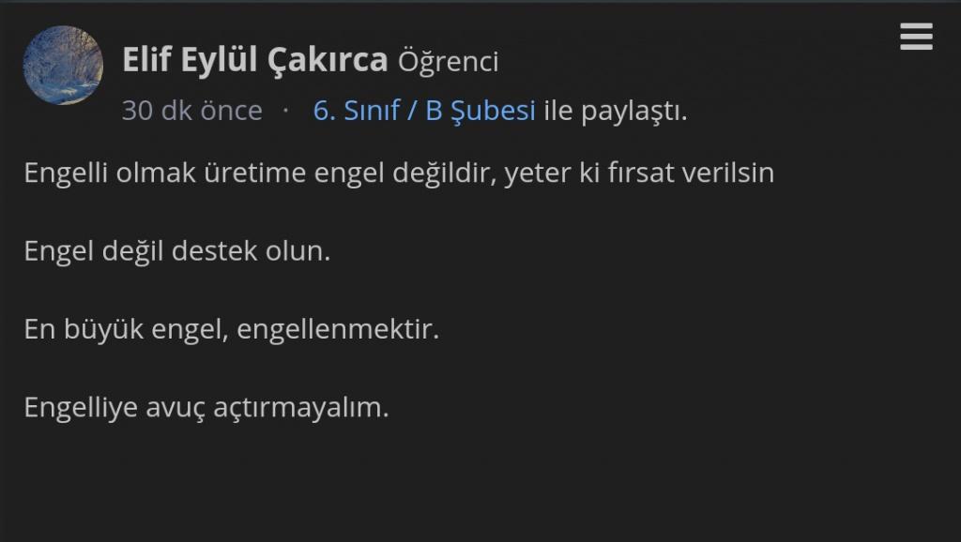Select 'En büyük engel, engellenmektir.' line

(x=232, y=329)
